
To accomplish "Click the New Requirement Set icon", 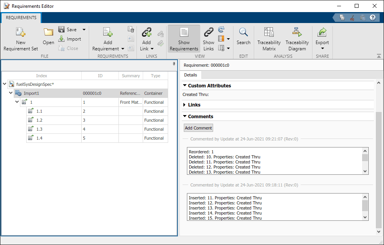I will (20, 33).
